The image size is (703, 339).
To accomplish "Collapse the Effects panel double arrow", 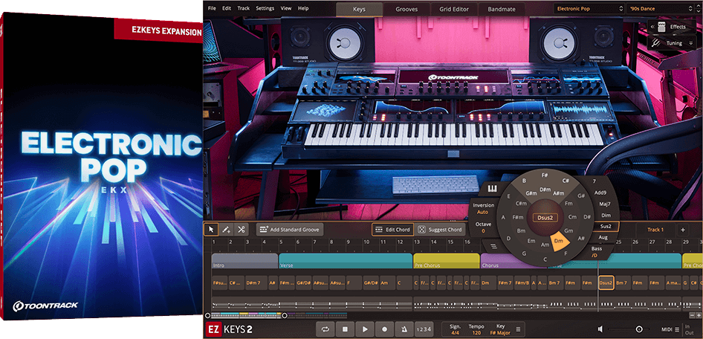I will 652,27.
